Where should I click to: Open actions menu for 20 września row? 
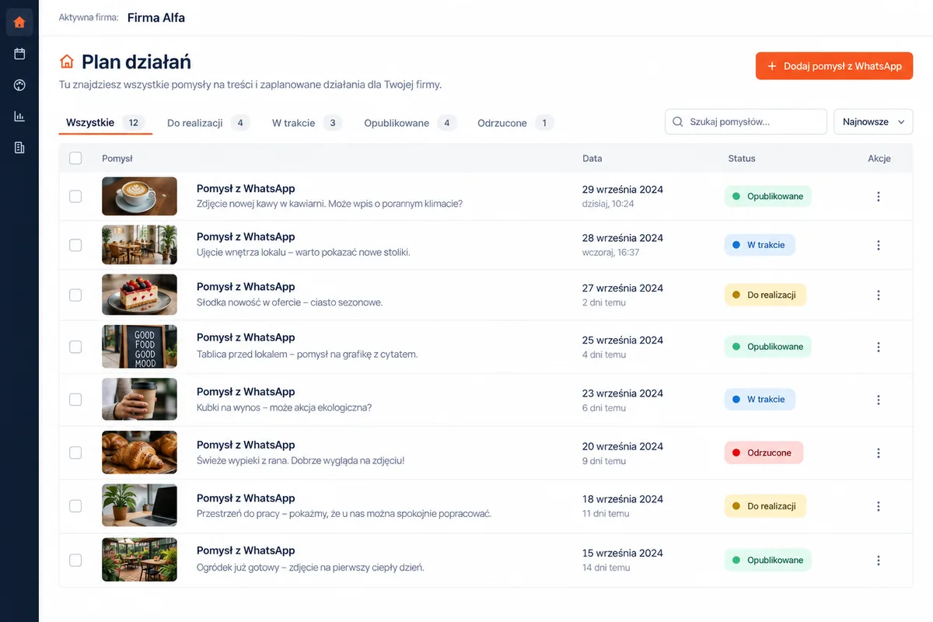pos(879,453)
